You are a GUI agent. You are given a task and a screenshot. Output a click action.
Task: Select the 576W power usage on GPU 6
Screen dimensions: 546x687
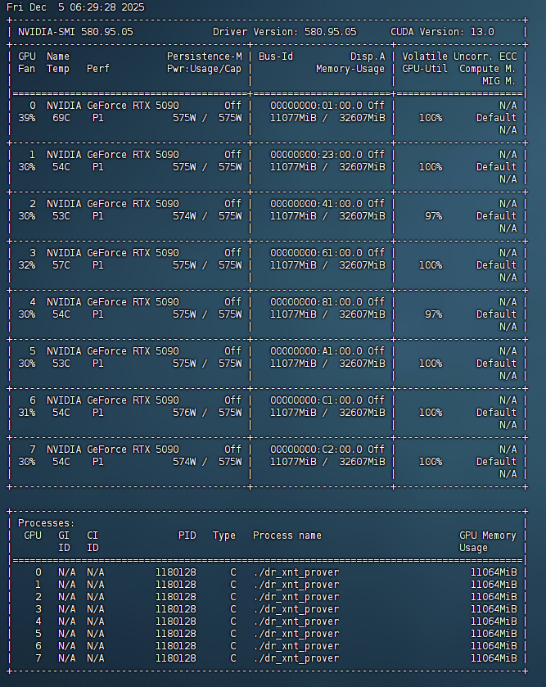point(186,413)
